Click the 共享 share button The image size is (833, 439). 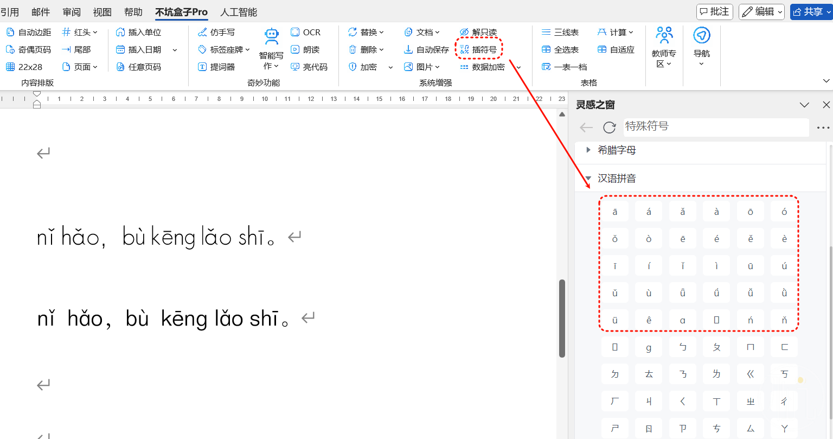[x=811, y=11]
